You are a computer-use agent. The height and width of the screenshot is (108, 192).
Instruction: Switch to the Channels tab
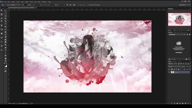(175, 61)
